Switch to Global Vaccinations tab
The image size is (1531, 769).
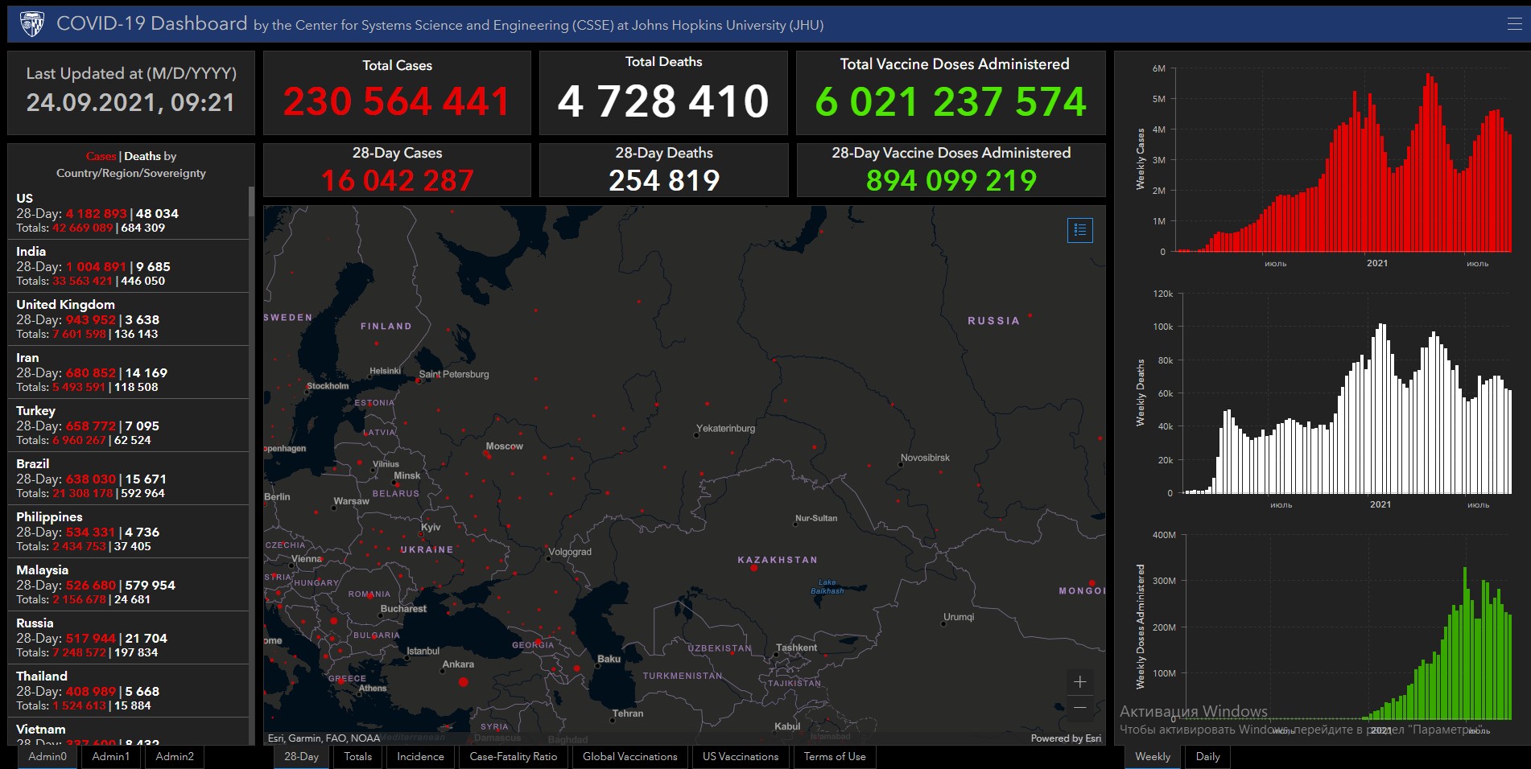point(629,757)
